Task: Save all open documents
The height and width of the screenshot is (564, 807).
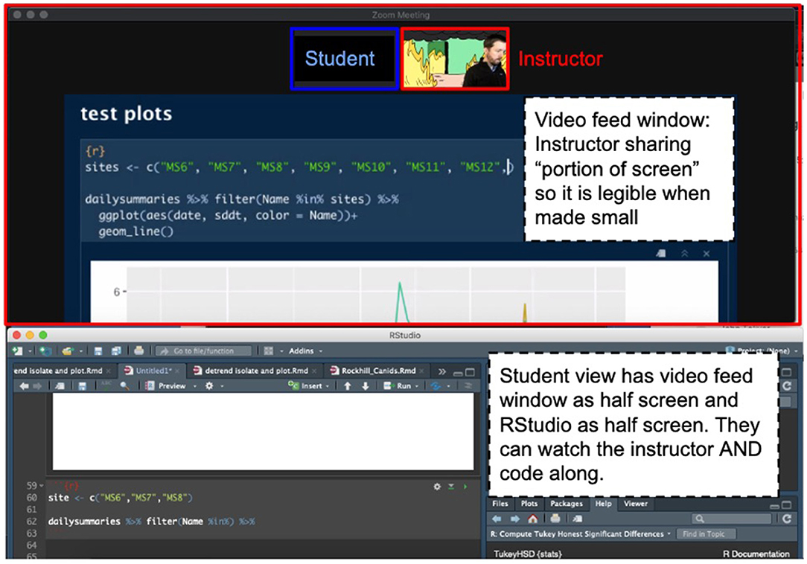Action: pos(116,351)
